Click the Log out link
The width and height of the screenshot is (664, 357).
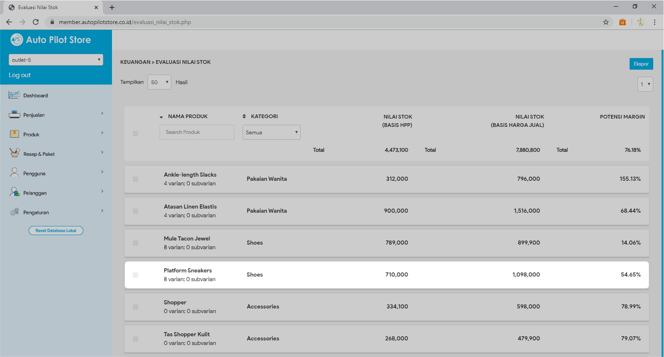pyautogui.click(x=20, y=75)
